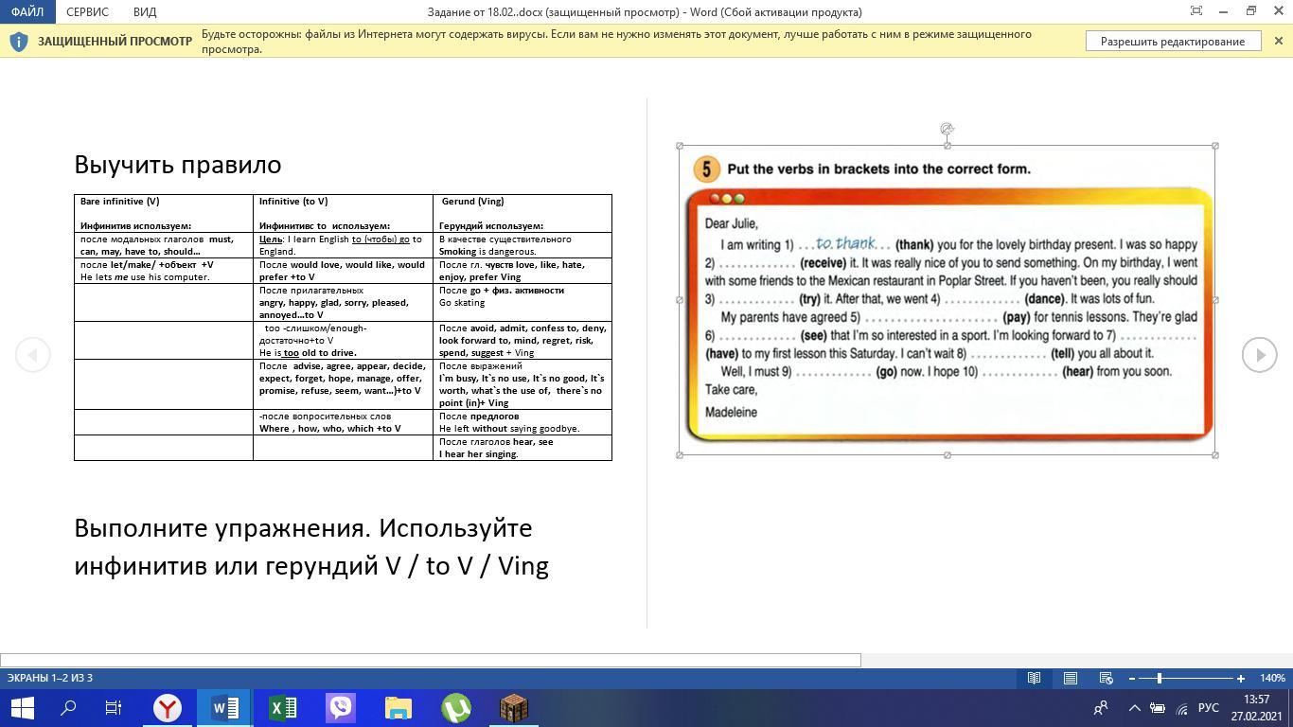
Task: Open Viber from the taskbar
Action: point(341,708)
